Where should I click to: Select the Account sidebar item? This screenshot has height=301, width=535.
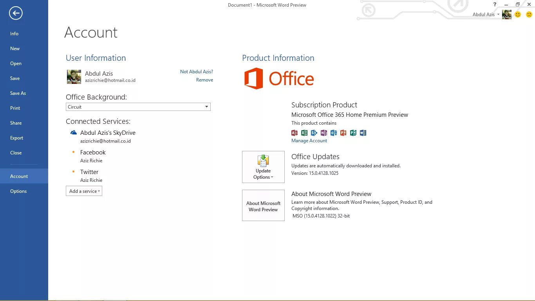click(24, 176)
